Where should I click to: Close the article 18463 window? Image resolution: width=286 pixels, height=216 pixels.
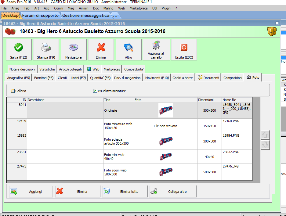[x=277, y=23]
